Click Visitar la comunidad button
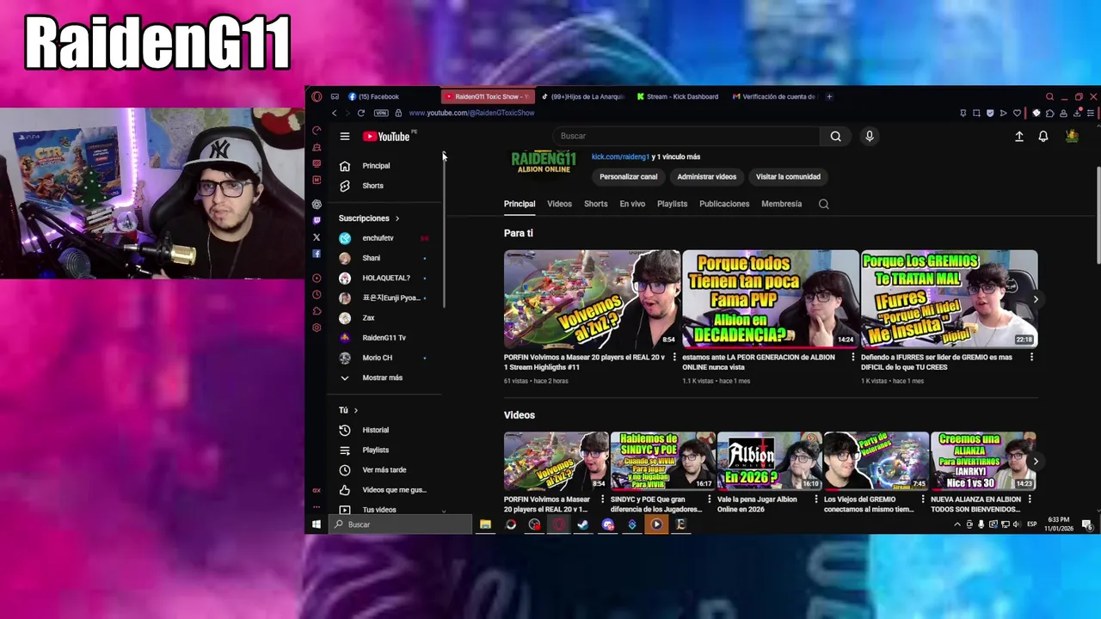This screenshot has height=619, width=1101. [x=788, y=176]
